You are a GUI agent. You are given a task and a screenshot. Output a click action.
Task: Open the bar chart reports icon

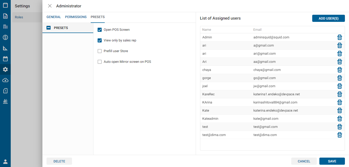point(5,101)
